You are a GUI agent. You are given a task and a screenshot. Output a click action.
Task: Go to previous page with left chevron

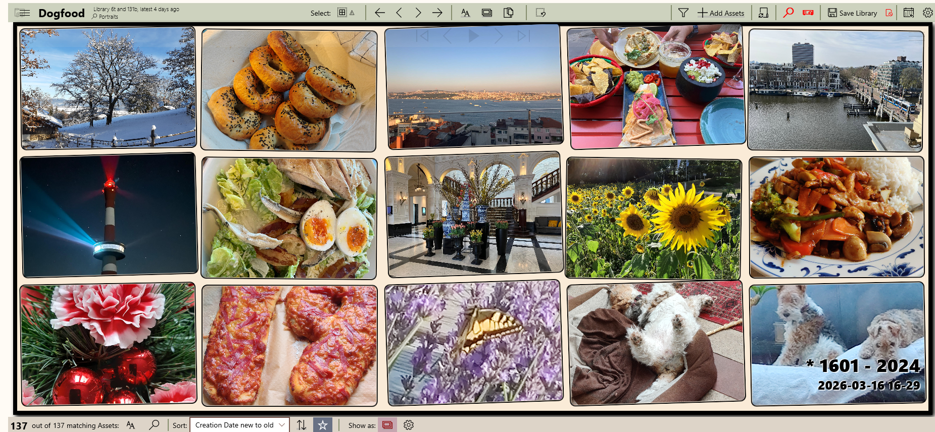point(399,13)
